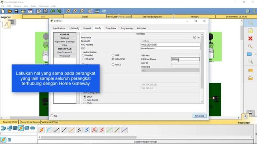Screen dimensions: 257x144
Task: Click the SSID HomeGateway input field
Action: click(170, 48)
